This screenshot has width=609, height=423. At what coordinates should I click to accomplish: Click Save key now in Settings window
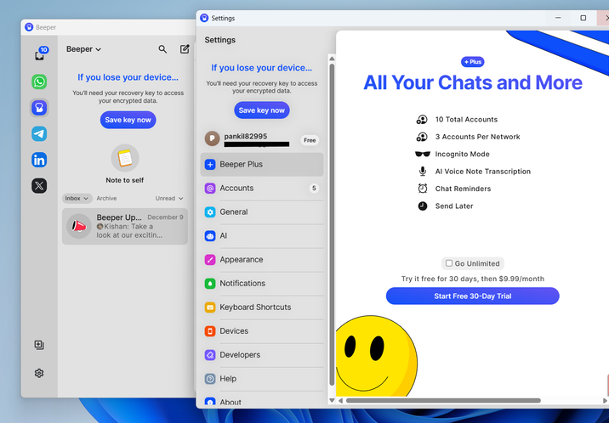coord(261,110)
